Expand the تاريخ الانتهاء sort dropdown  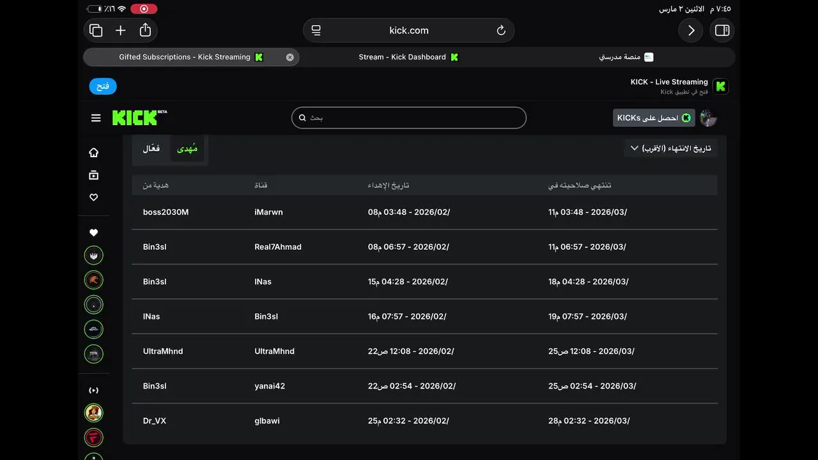(x=670, y=148)
